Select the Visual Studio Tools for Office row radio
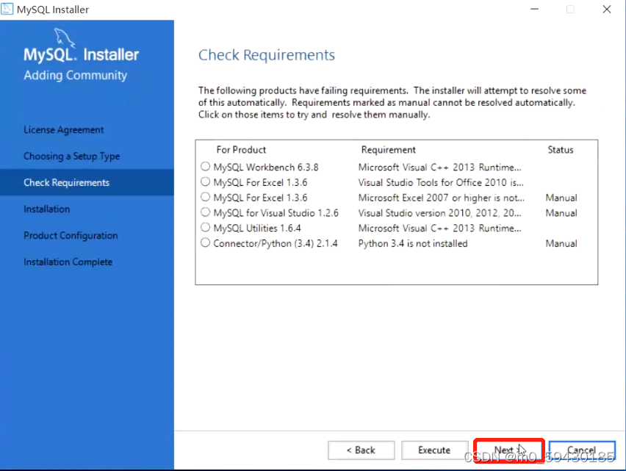626x471 pixels. coord(205,181)
